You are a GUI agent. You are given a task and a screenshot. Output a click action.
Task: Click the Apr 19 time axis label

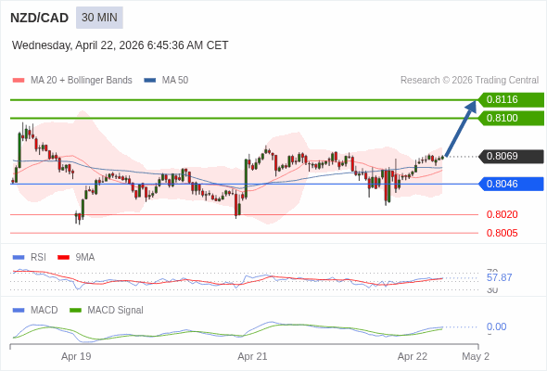point(76,357)
